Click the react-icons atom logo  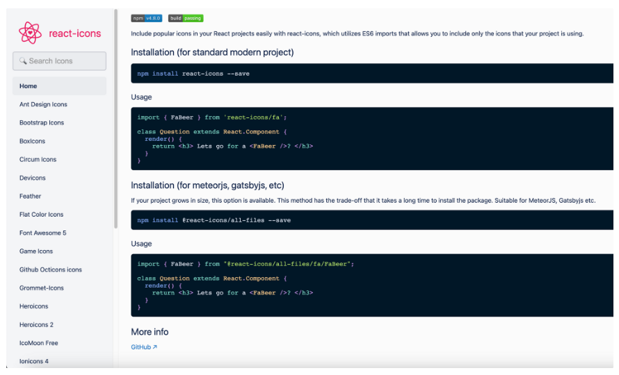pos(30,33)
